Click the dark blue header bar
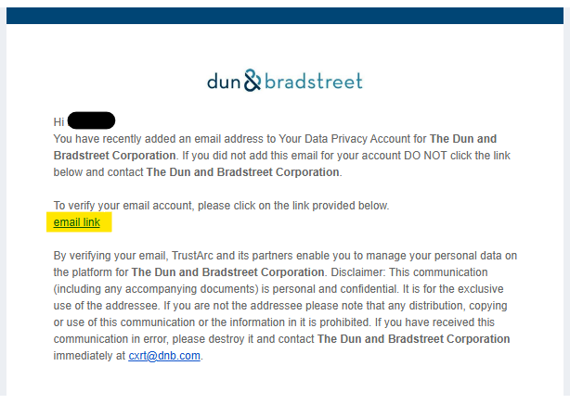The image size is (570, 404). [x=284, y=15]
